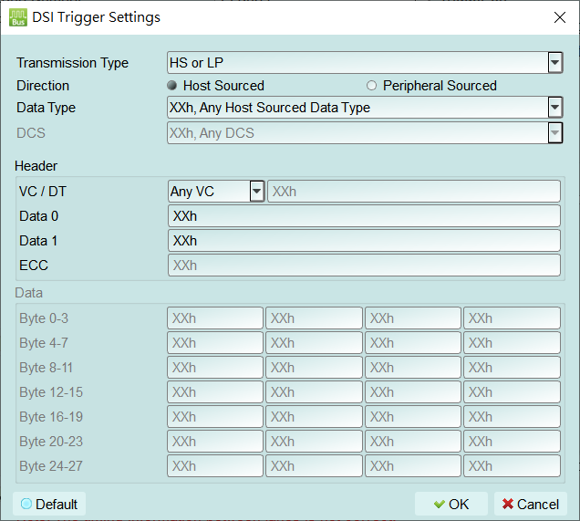Select the Host Sourced radio button
The height and width of the screenshot is (521, 580).
coord(171,86)
